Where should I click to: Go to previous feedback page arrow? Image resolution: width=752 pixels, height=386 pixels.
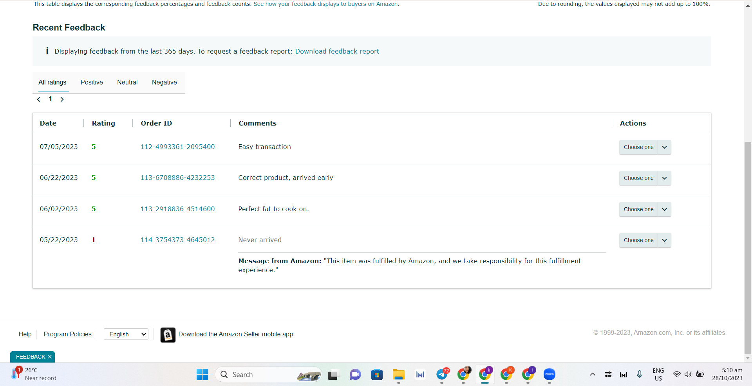[38, 99]
